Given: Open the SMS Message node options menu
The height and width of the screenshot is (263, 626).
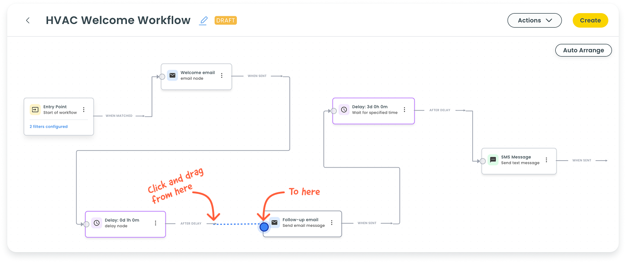Looking at the screenshot, I should [545, 160].
